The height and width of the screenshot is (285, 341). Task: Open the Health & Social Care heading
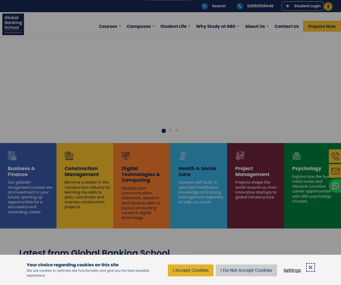197,171
